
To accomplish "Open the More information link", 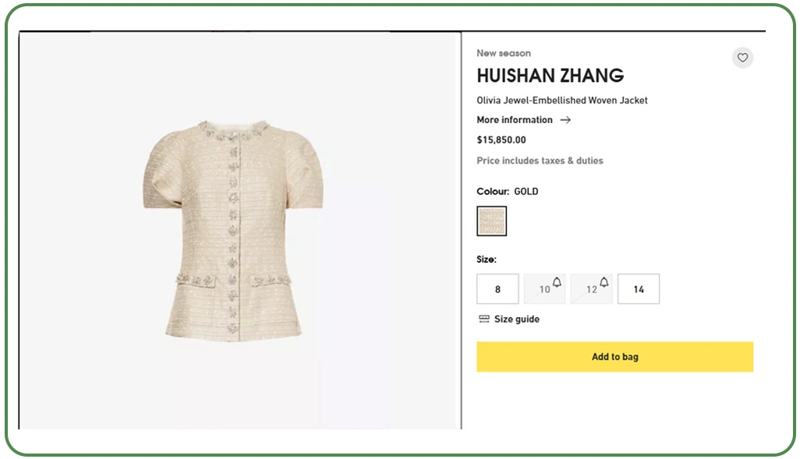I will [x=514, y=120].
